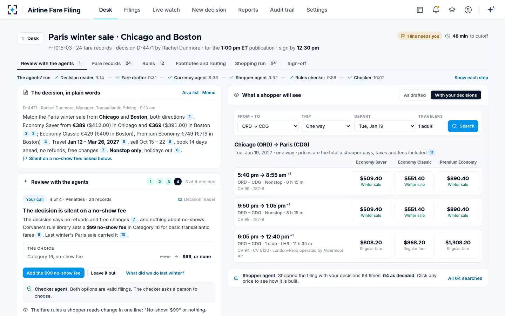
Task: Open the Sign-off tab
Action: (297, 64)
